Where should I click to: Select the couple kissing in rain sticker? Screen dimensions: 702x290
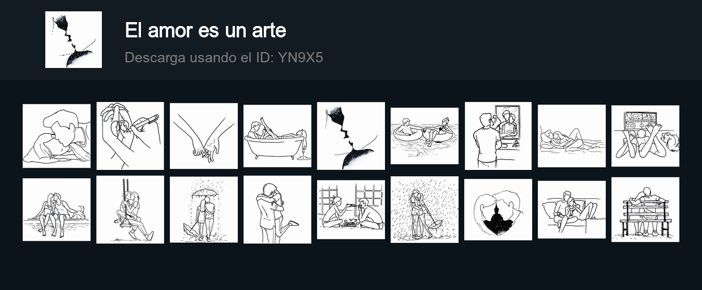pos(425,210)
